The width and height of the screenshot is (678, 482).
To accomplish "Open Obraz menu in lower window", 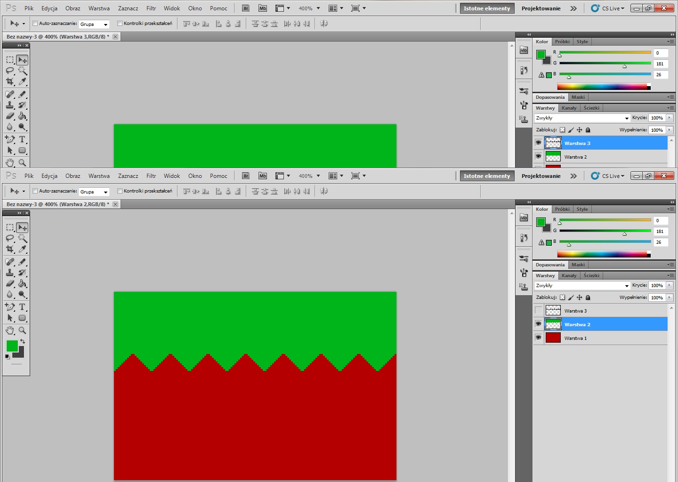I will (73, 176).
